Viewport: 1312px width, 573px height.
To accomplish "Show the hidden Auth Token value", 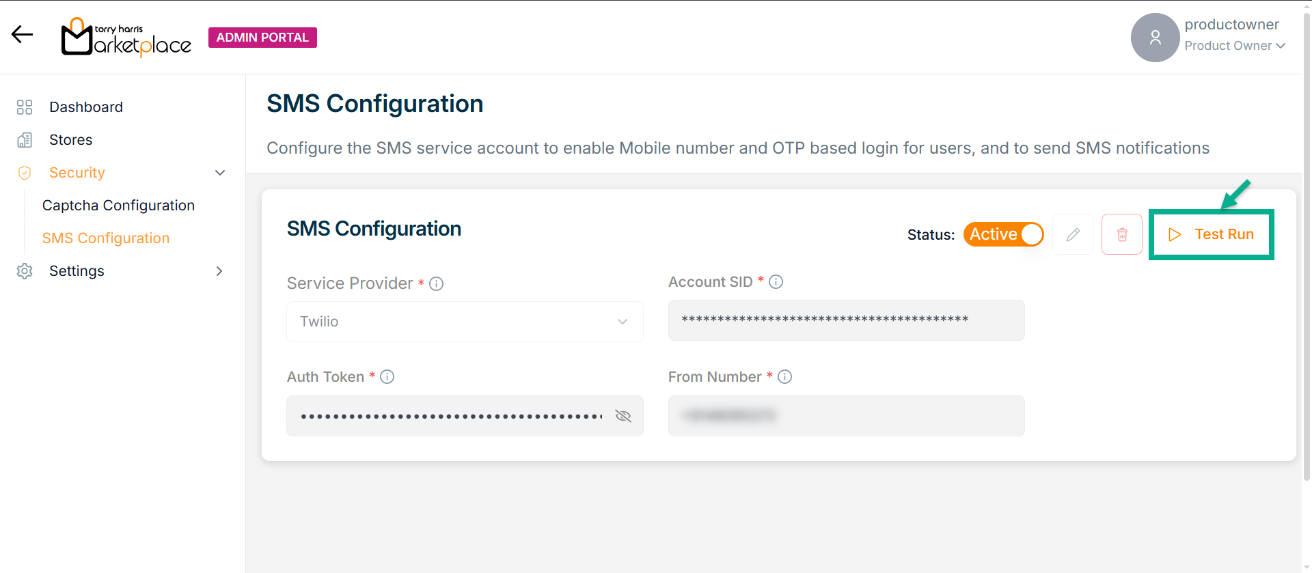I will 623,416.
